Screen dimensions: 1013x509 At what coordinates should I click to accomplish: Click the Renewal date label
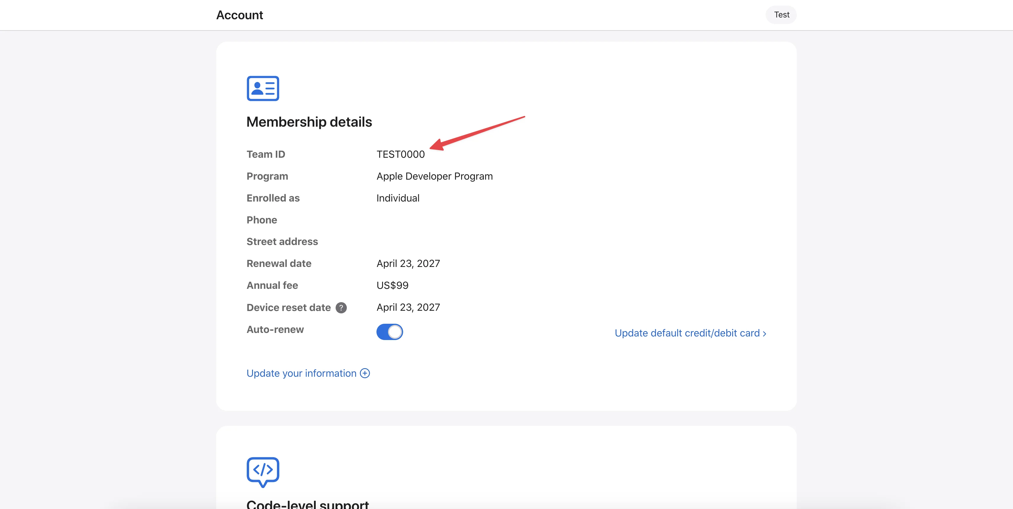[x=279, y=264]
